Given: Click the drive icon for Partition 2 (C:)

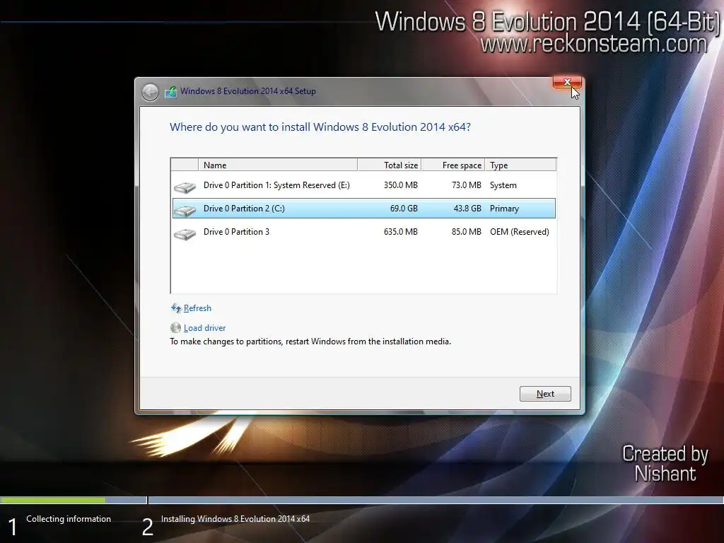Looking at the screenshot, I should [185, 211].
